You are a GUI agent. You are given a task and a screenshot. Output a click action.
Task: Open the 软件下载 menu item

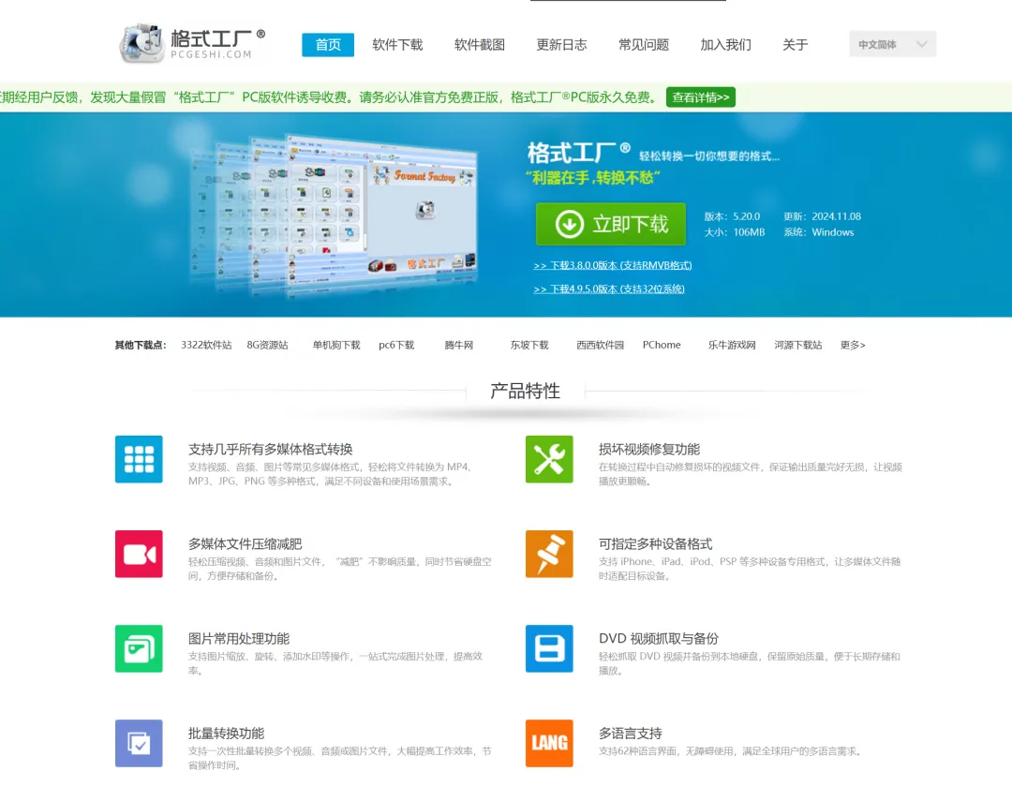click(x=397, y=45)
